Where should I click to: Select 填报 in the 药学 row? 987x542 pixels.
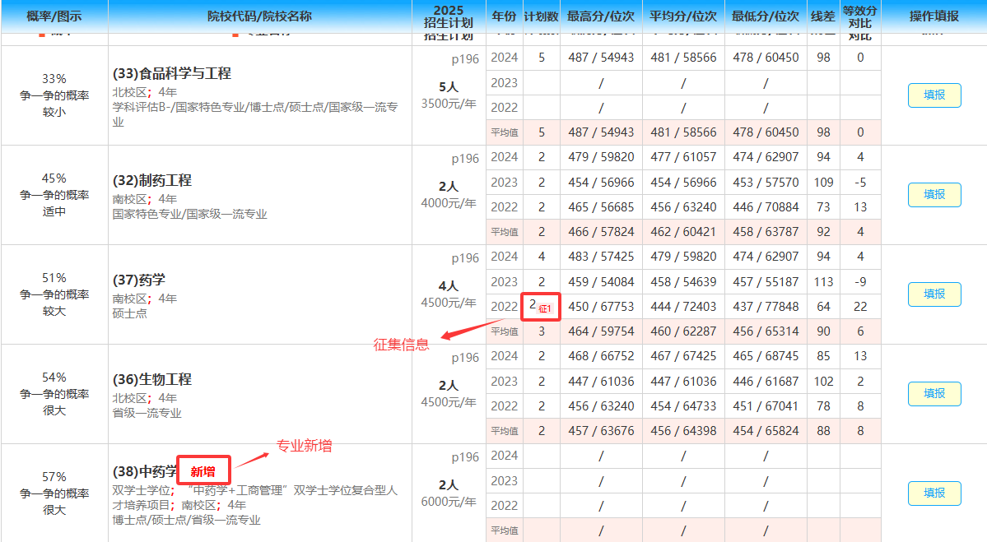tap(934, 294)
